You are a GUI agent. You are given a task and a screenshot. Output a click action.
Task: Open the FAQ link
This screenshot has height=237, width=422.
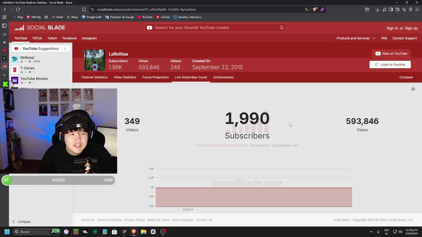(384, 38)
